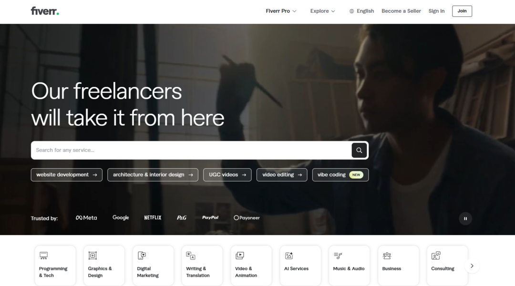Click the Digital Marketing icon

pyautogui.click(x=142, y=255)
